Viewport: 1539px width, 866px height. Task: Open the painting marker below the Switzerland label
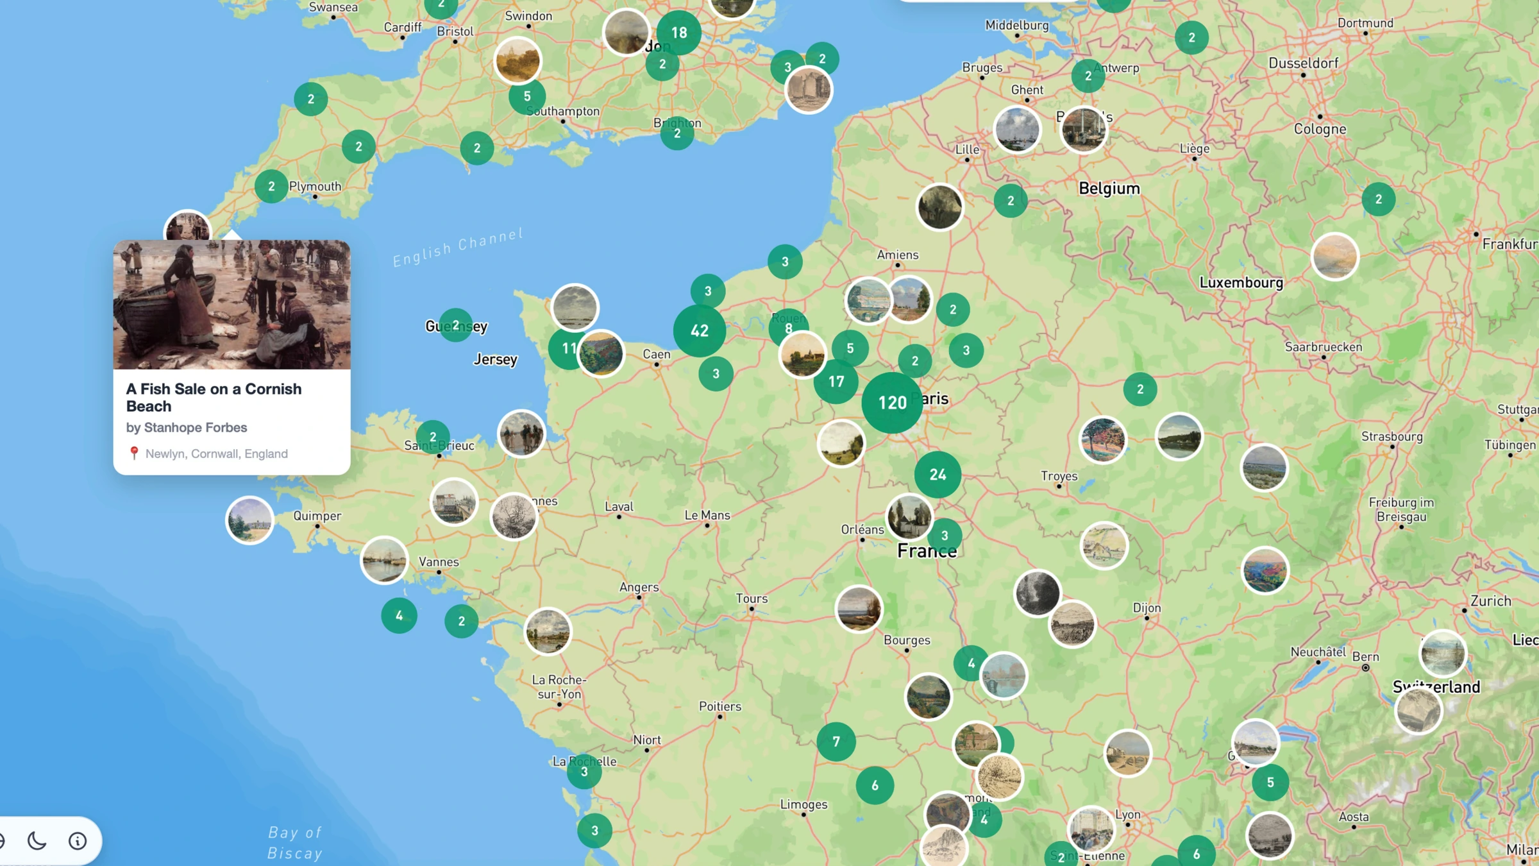pos(1418,711)
